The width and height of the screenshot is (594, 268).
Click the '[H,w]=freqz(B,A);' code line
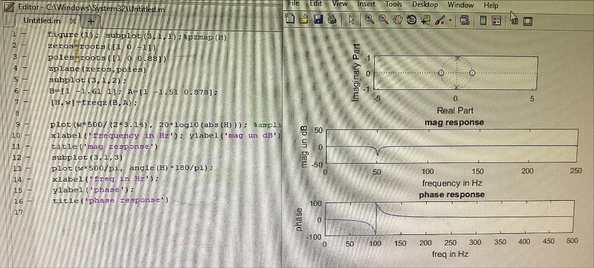click(x=93, y=102)
